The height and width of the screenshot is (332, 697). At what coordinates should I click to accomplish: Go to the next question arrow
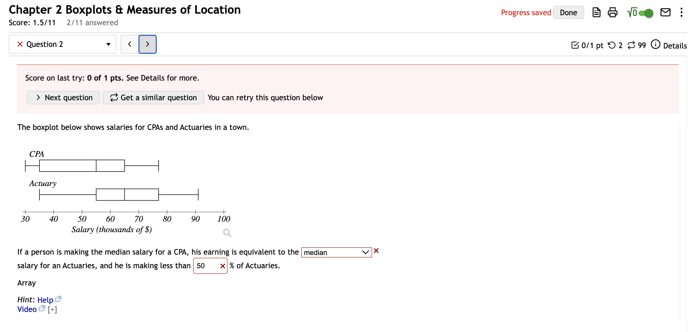coord(147,44)
